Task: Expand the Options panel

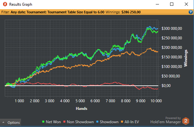Action: (11, 123)
